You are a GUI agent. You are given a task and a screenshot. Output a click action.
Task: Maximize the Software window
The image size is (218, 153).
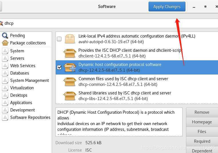click(205, 7)
